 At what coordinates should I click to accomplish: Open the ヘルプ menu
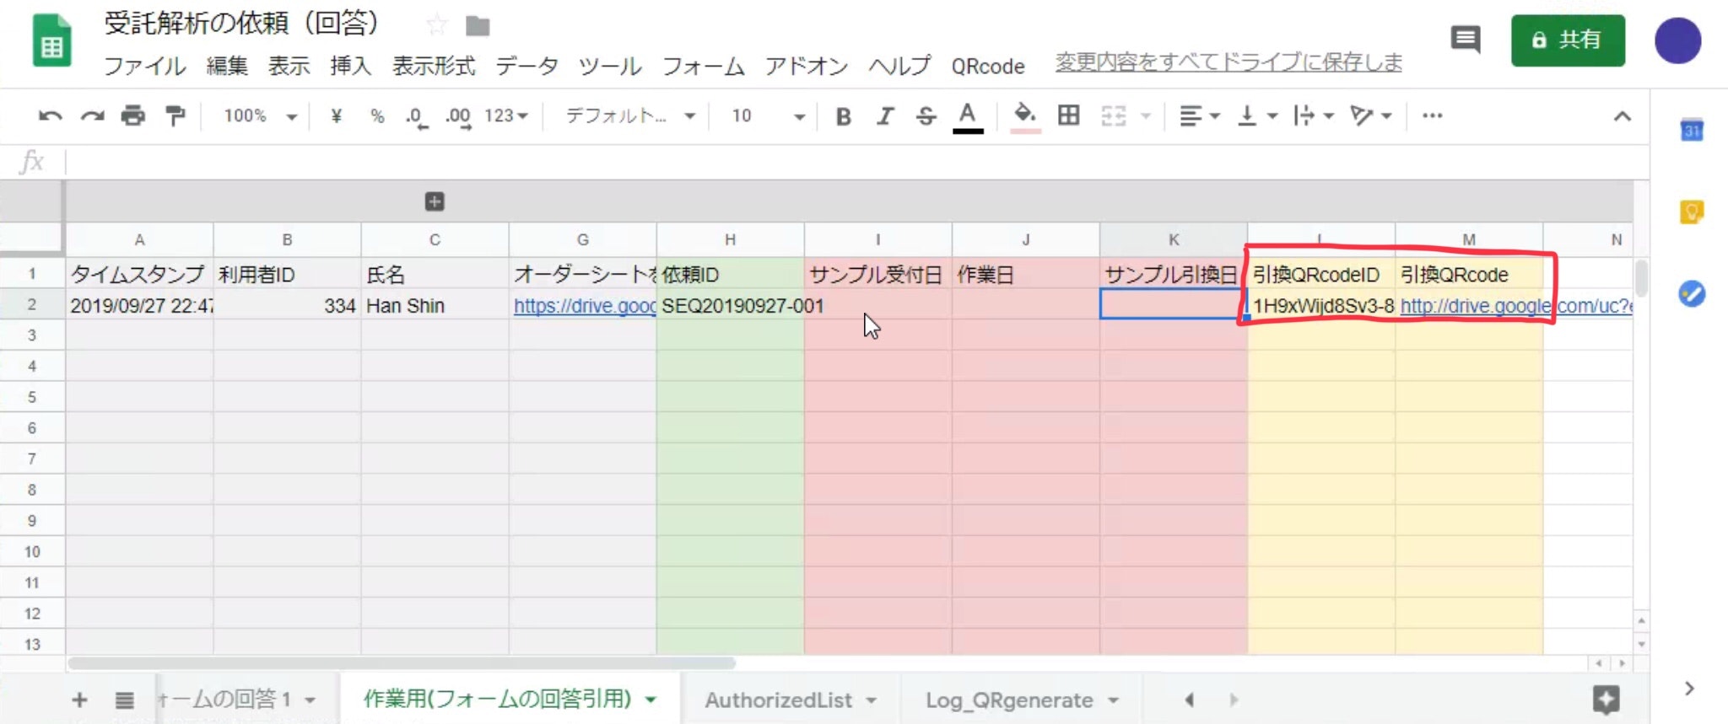point(899,66)
